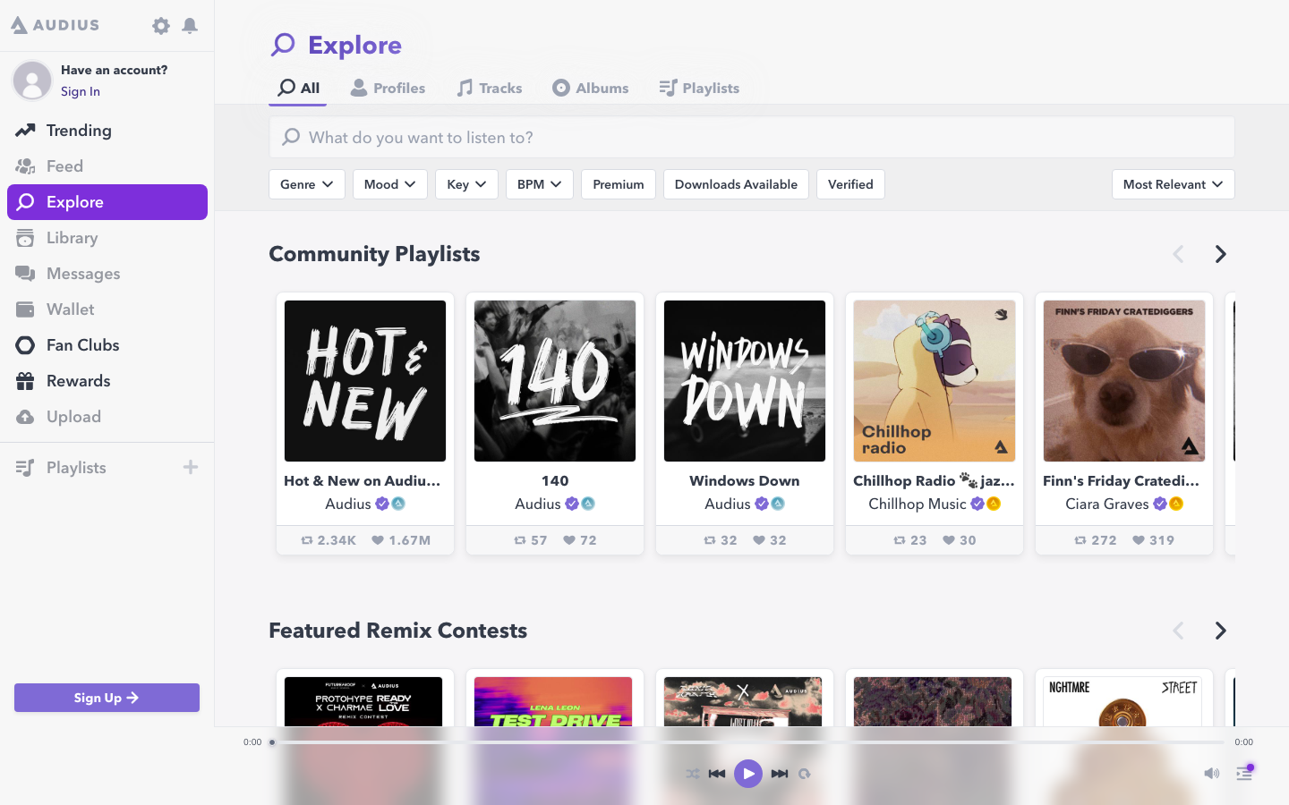Expand the Genre filter dropdown

[x=307, y=184]
